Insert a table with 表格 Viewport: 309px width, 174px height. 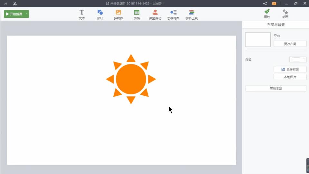136,15
